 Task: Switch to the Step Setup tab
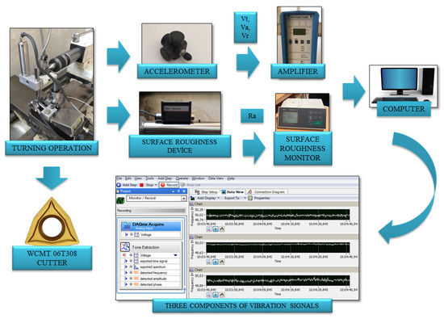pyautogui.click(x=206, y=191)
